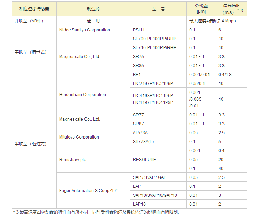This screenshot has width=258, height=216.
Task: Click the 相应位移传感器 column header
Action: (x=34, y=9)
